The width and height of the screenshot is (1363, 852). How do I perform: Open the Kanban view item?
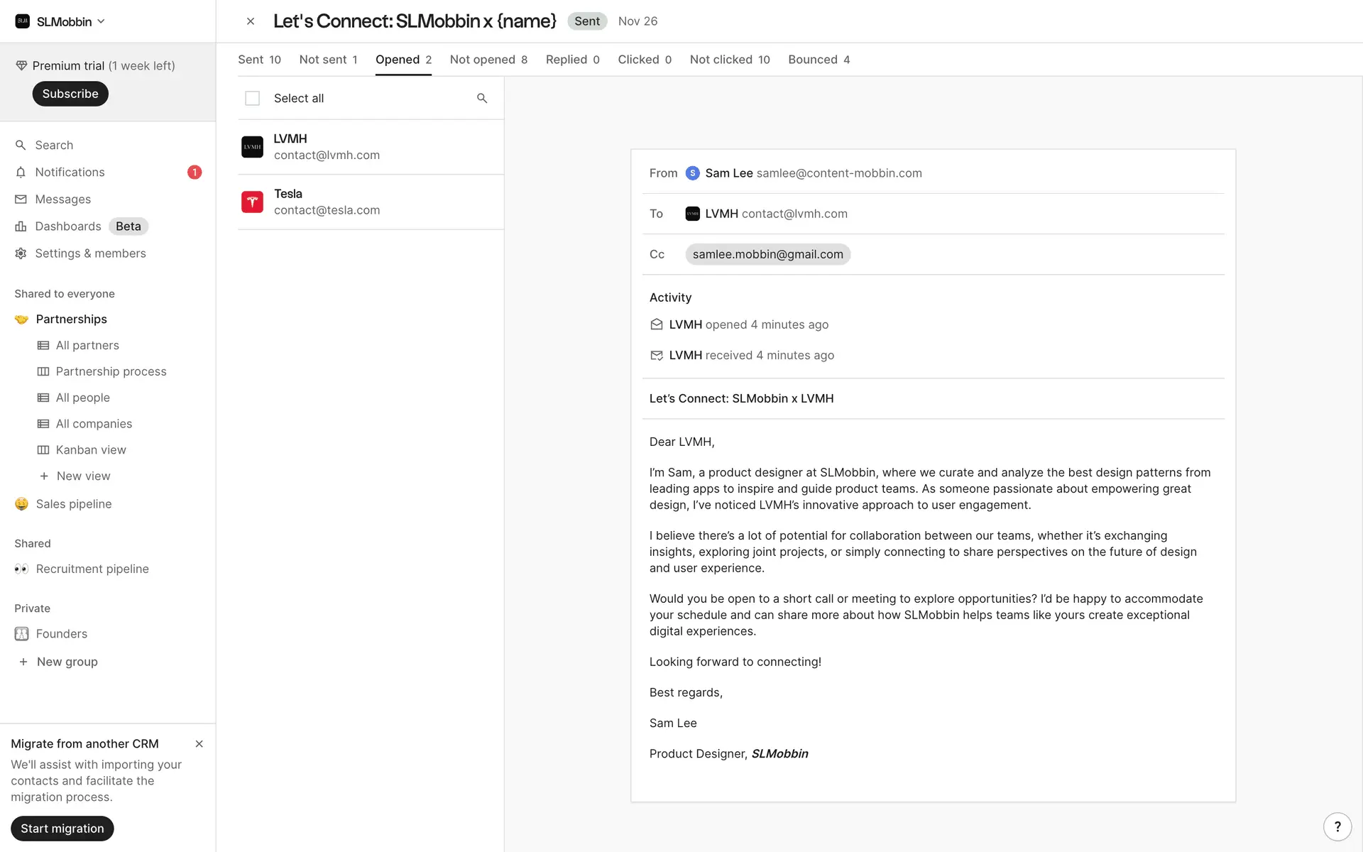coord(91,450)
